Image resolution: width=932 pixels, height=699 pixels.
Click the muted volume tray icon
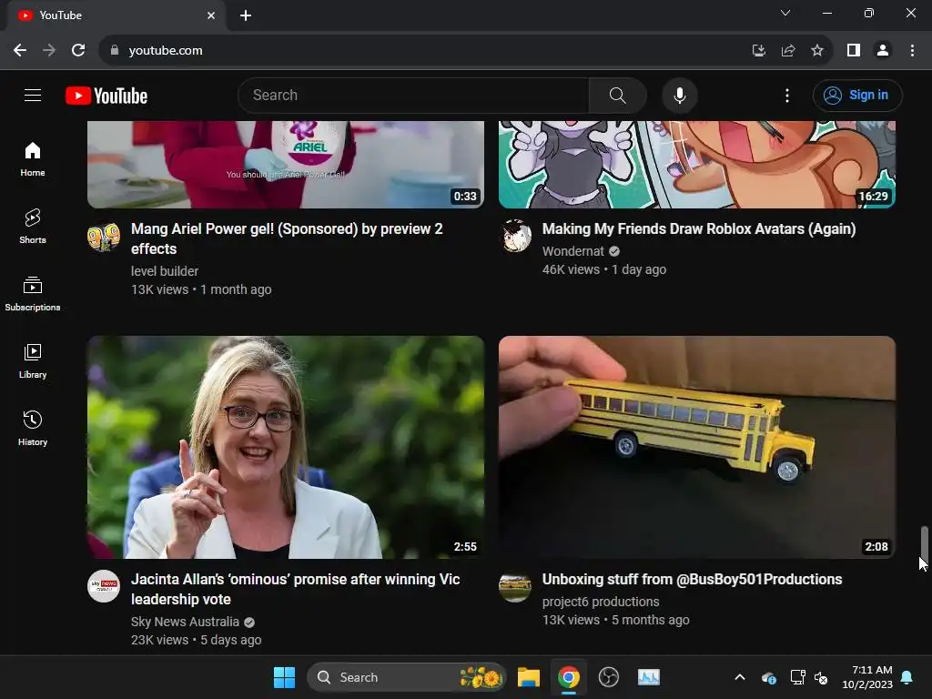[821, 677]
